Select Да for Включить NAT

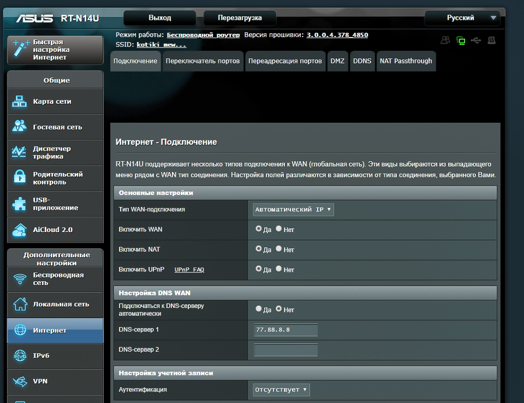pyautogui.click(x=258, y=249)
